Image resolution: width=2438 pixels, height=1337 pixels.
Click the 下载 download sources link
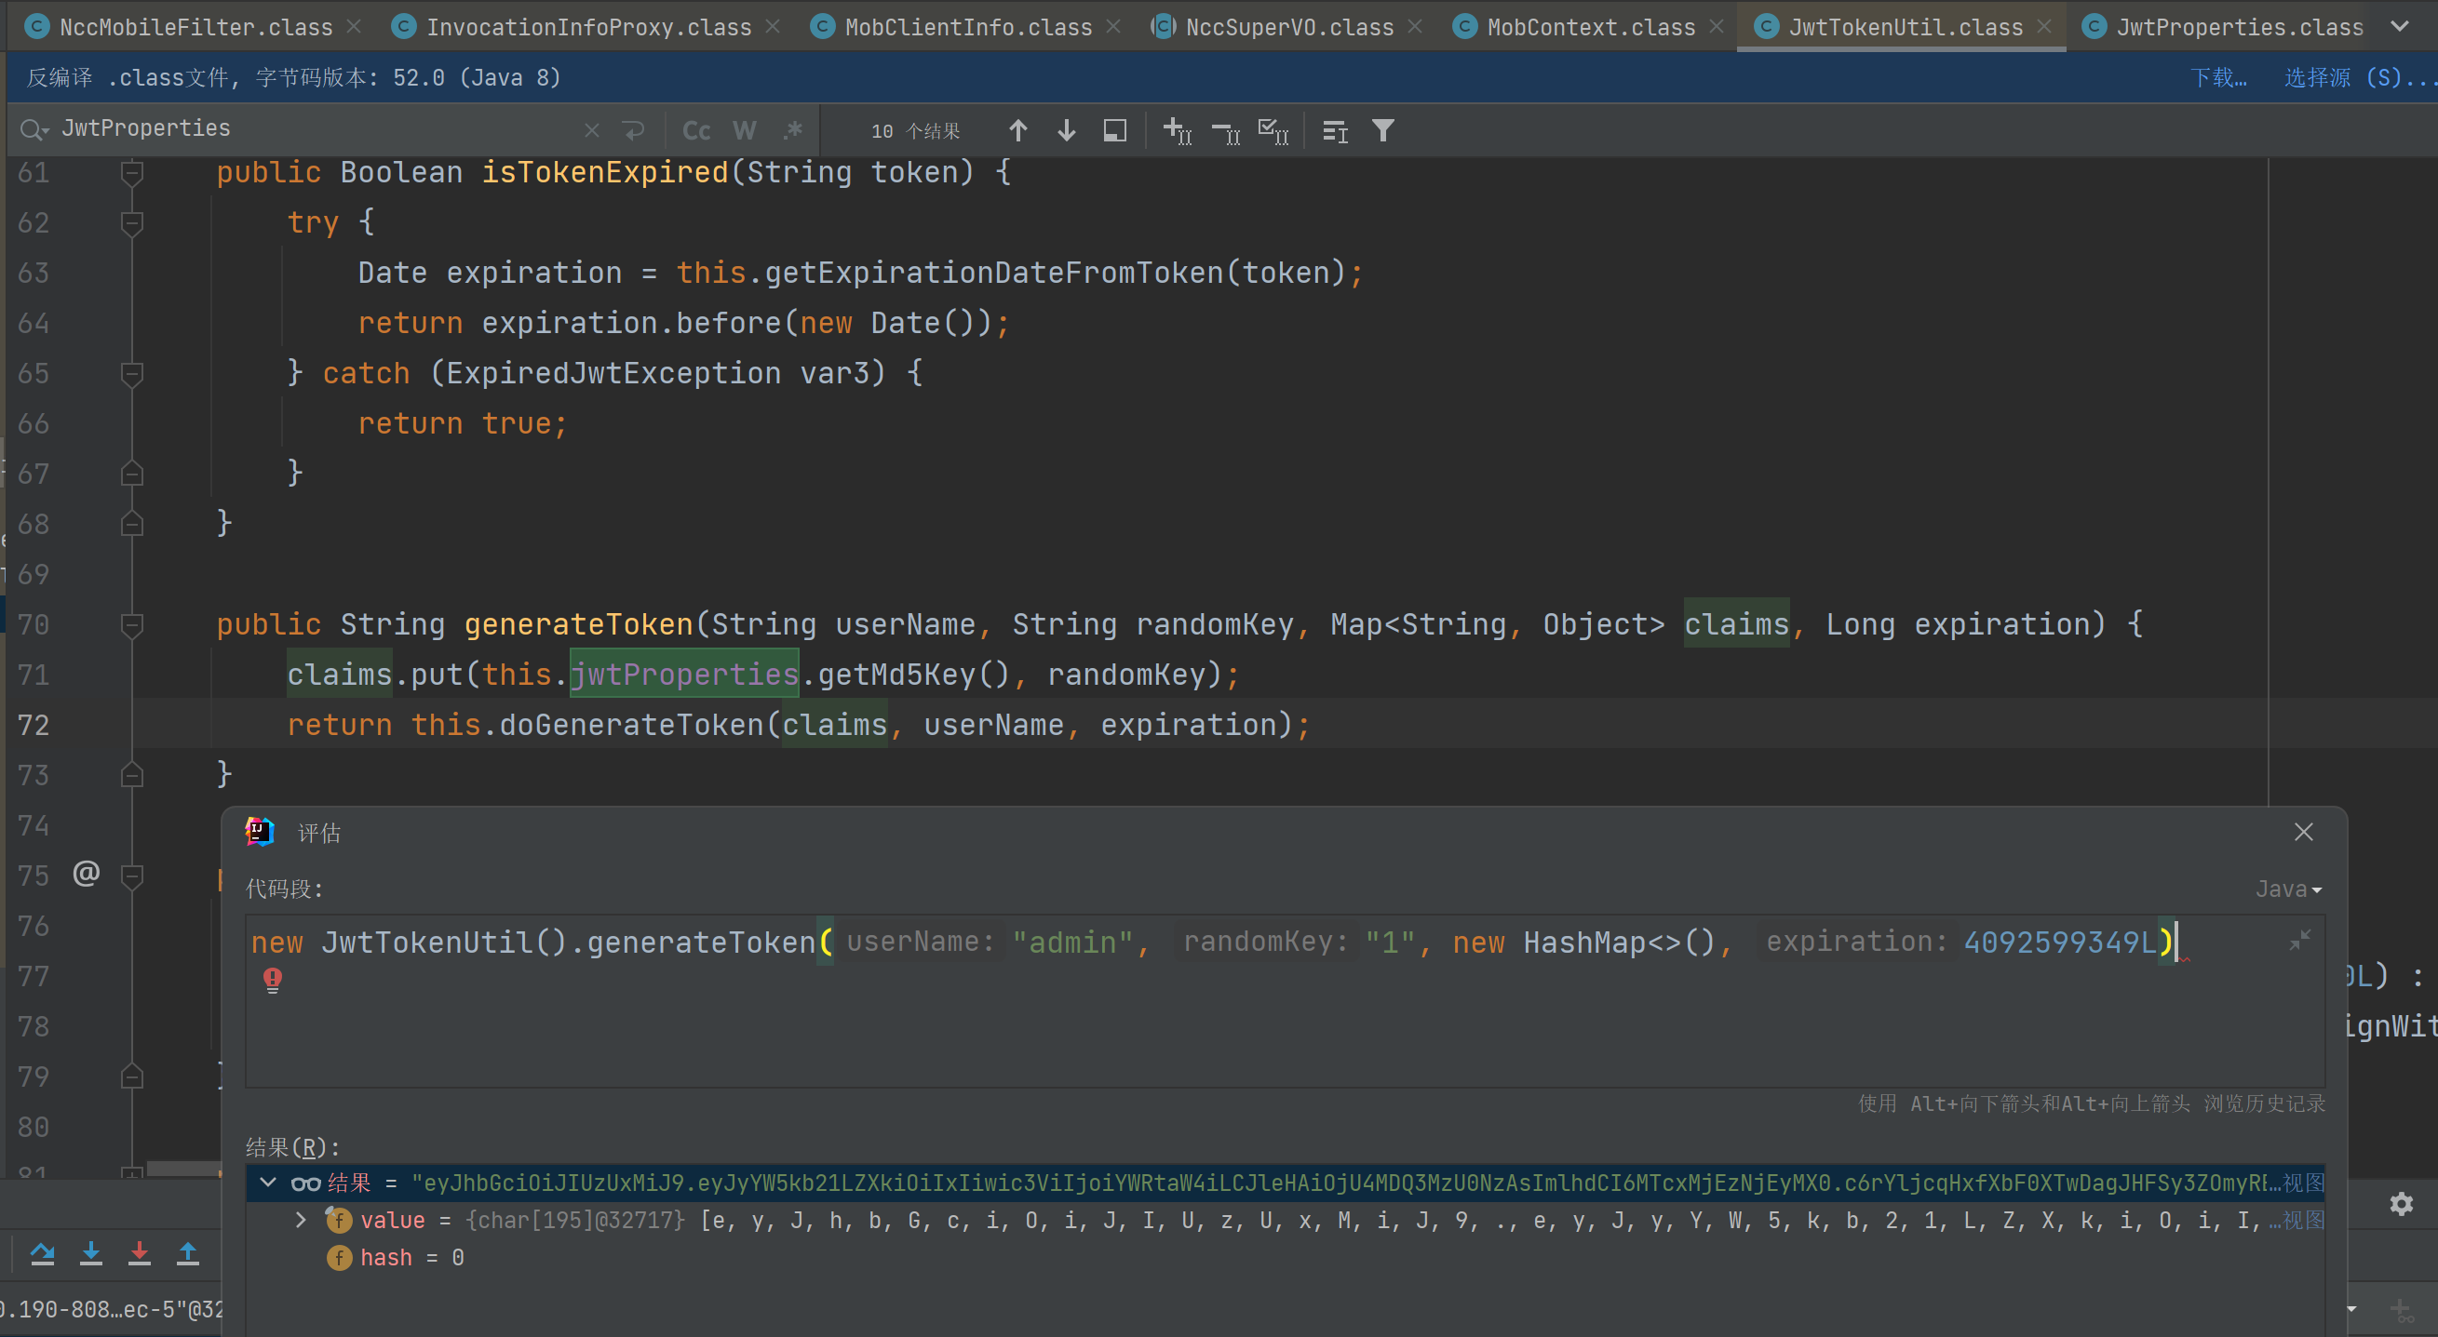pyautogui.click(x=2217, y=77)
